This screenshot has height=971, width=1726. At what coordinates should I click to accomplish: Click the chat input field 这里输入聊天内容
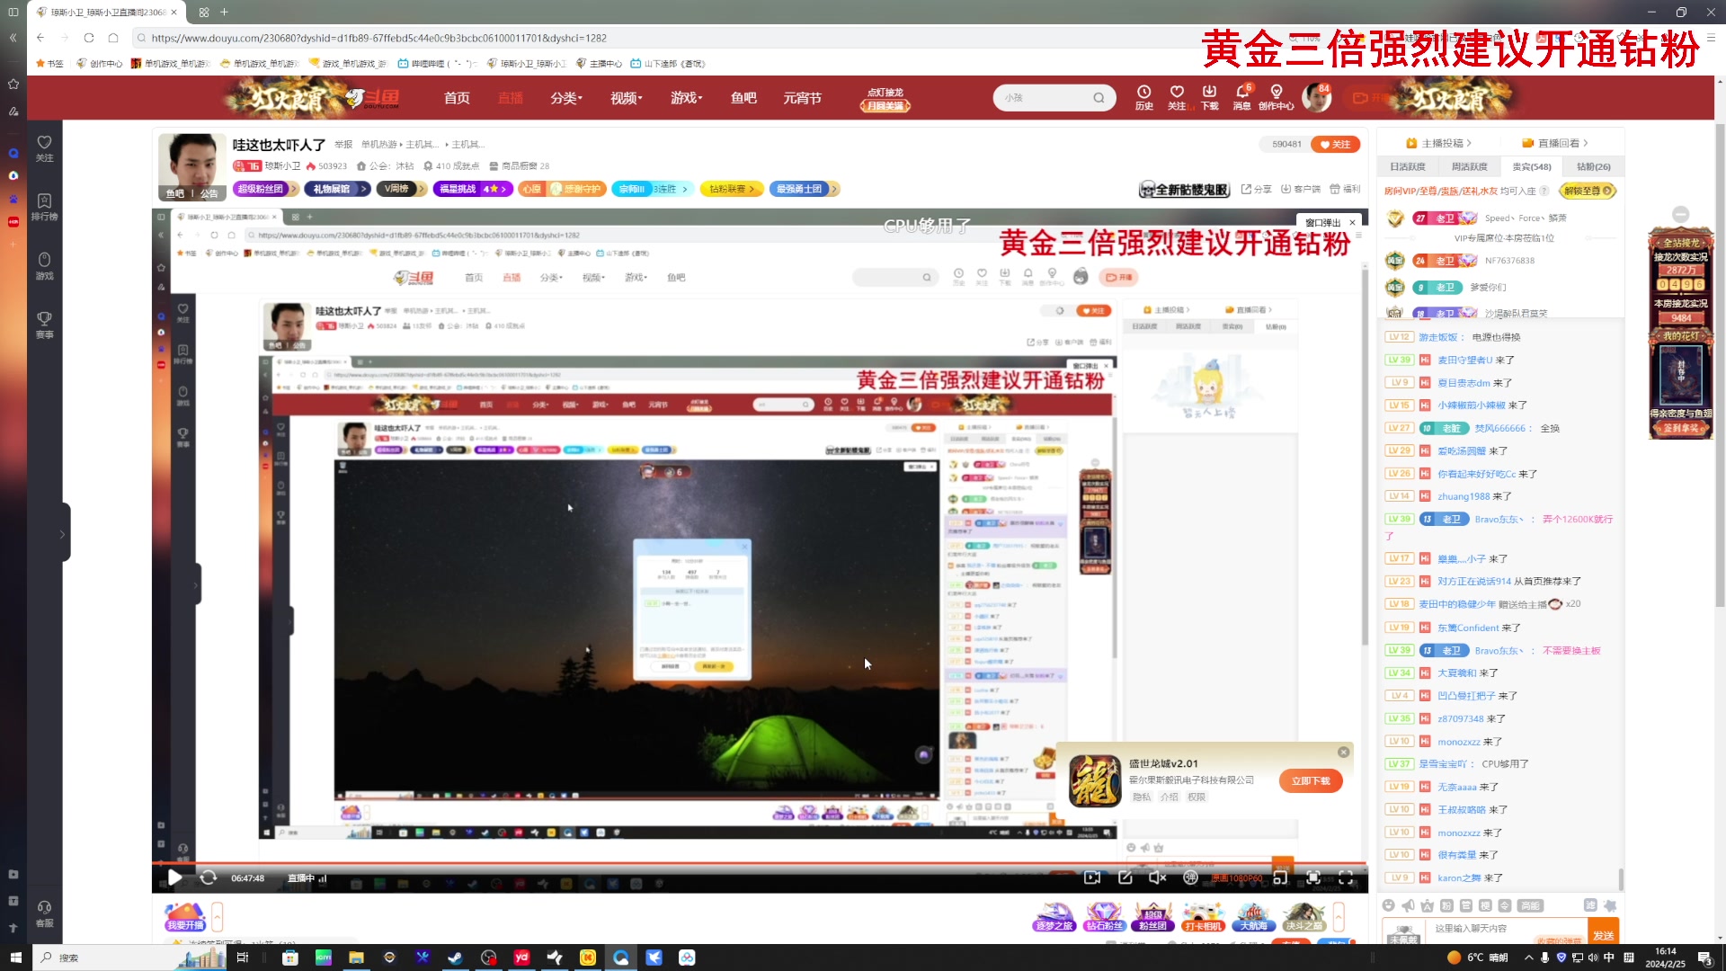click(x=1483, y=929)
